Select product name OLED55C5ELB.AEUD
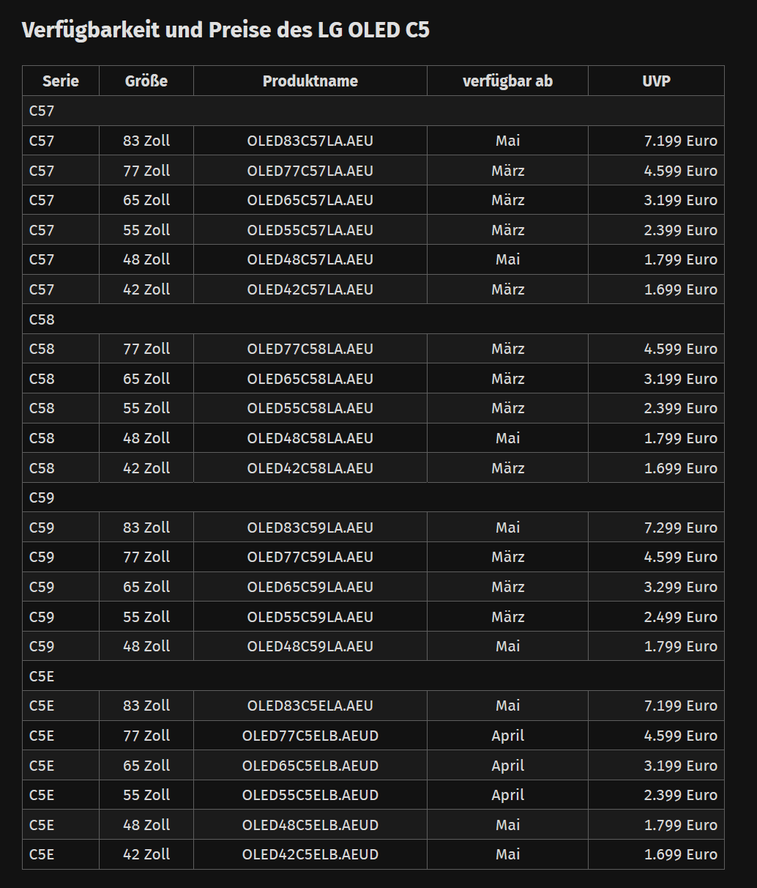Screen dimensions: 757x888 (310, 795)
